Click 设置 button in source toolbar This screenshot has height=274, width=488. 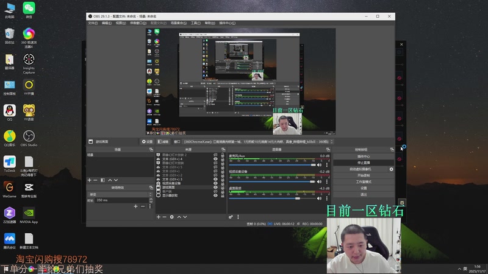pyautogui.click(x=148, y=142)
